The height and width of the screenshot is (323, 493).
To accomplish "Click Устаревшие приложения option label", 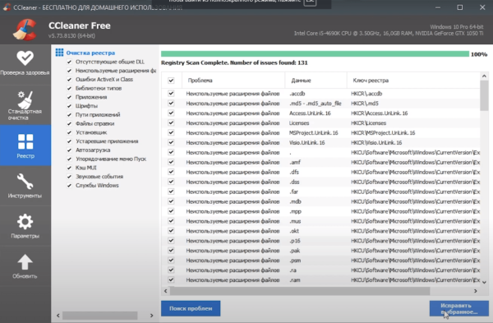I will (107, 141).
